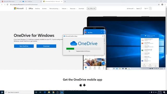Open the OneDrive setup taskbar item
Screen dimensions: 167x94
coord(62,92)
